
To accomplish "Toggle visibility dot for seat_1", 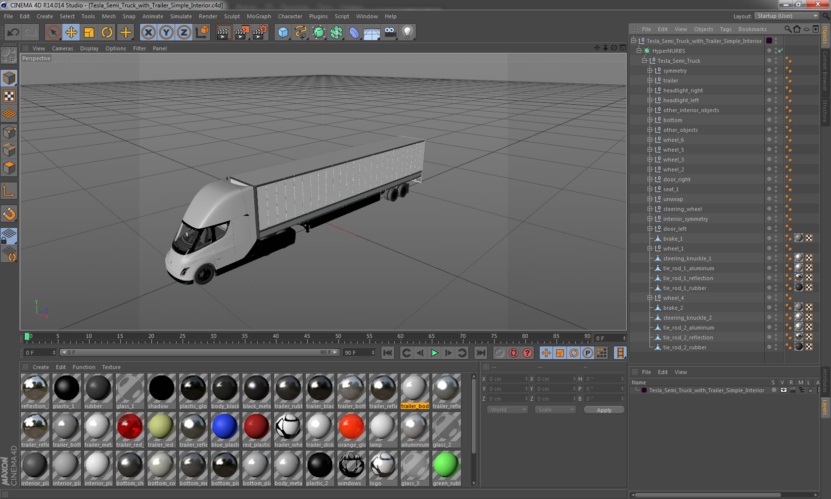I will [769, 188].
